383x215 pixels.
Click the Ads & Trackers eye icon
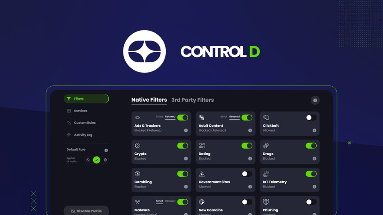click(x=137, y=117)
